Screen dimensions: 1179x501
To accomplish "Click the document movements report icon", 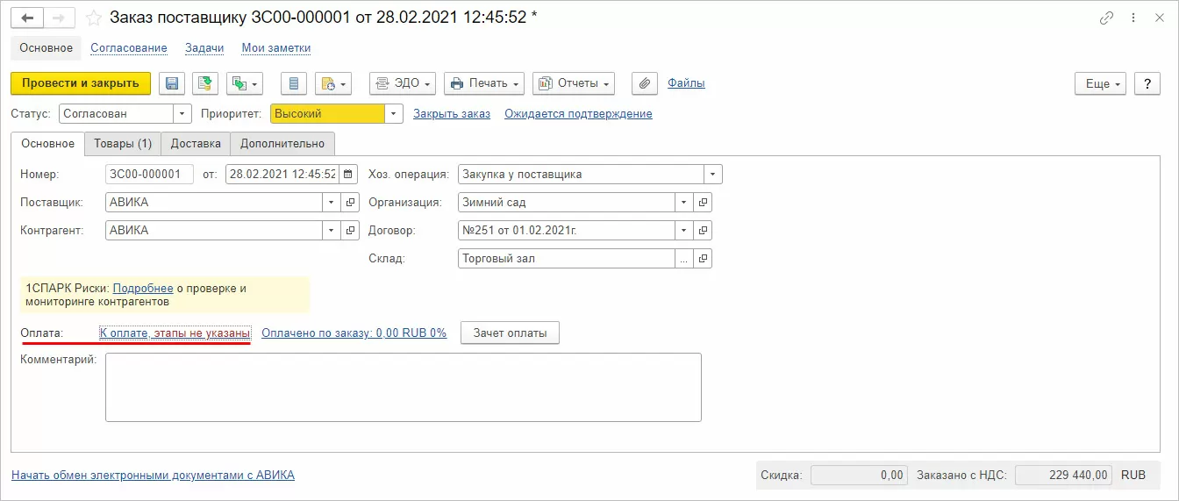I will (x=294, y=83).
